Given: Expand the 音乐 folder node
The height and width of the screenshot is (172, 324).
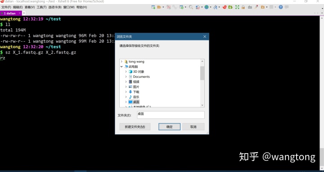Looking at the screenshot, I should [x=126, y=97].
